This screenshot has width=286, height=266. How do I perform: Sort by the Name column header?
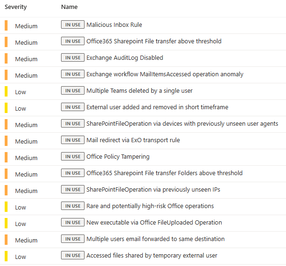[70, 7]
